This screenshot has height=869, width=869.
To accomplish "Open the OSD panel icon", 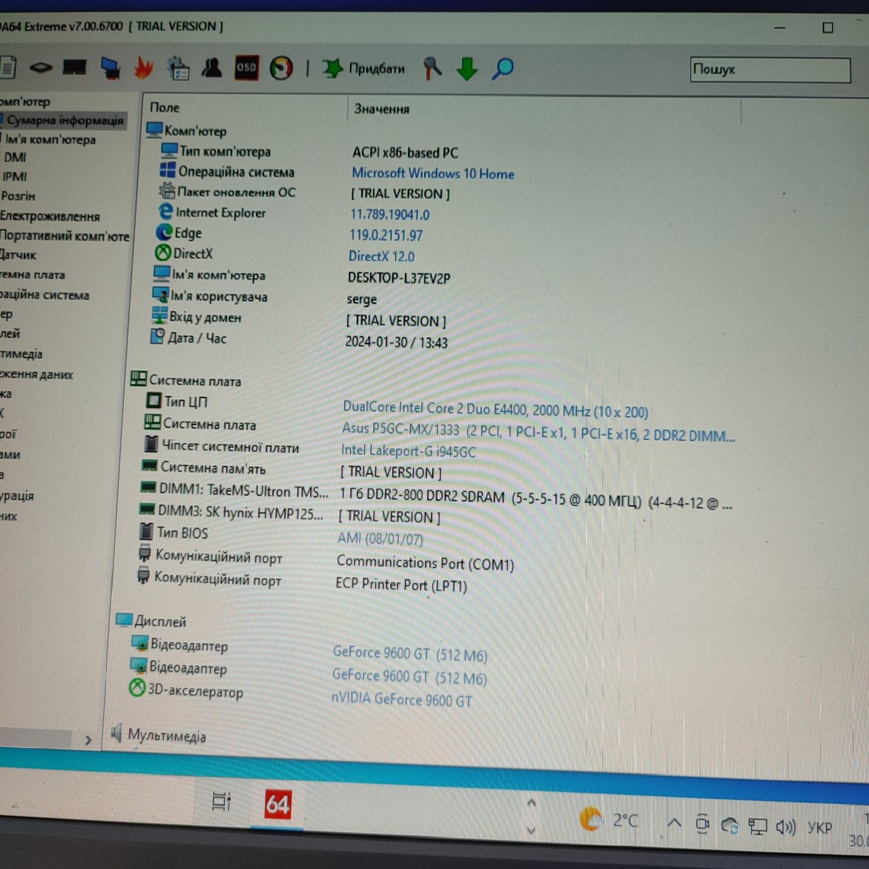I will pos(246,68).
